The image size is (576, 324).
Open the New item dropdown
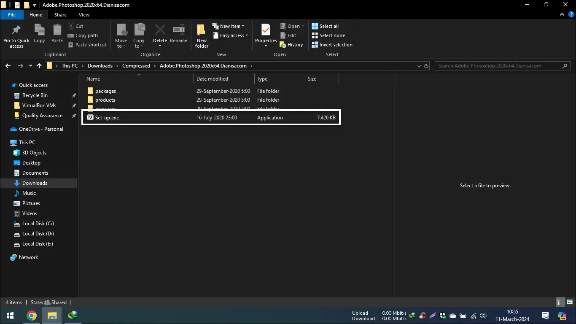tap(229, 26)
